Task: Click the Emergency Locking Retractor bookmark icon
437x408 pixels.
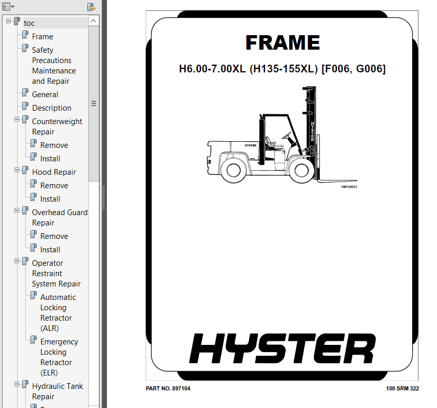Action: pos(34,340)
